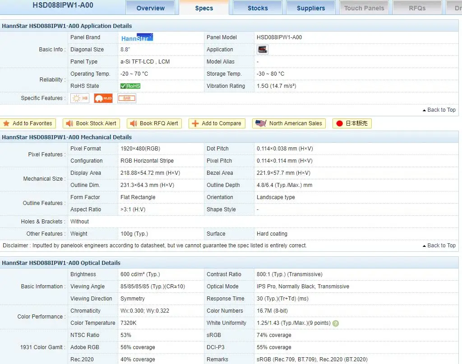Image resolution: width=462 pixels, height=364 pixels.
Task: Click the IPS Pro, Normally Black, Transmissive value
Action: coord(303,287)
